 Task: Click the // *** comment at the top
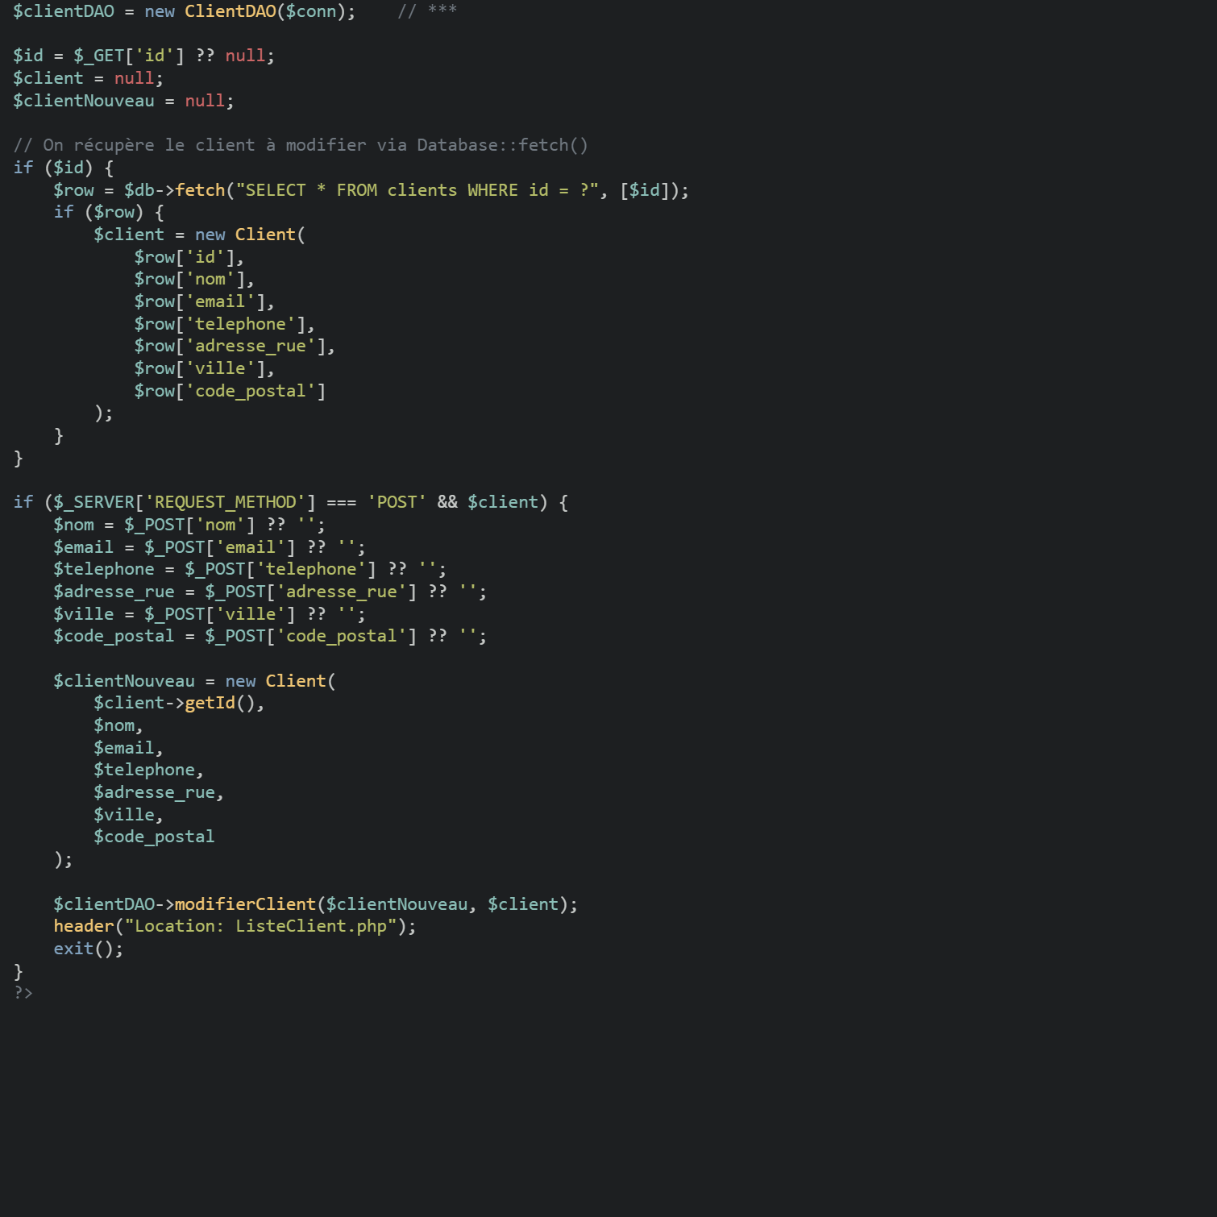tap(427, 11)
